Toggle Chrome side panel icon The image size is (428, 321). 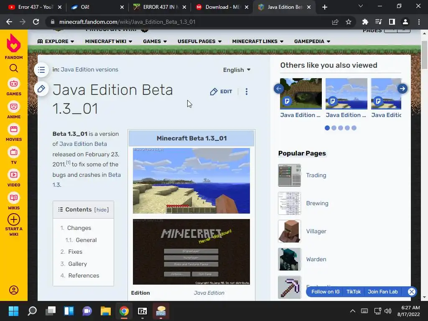pyautogui.click(x=392, y=22)
